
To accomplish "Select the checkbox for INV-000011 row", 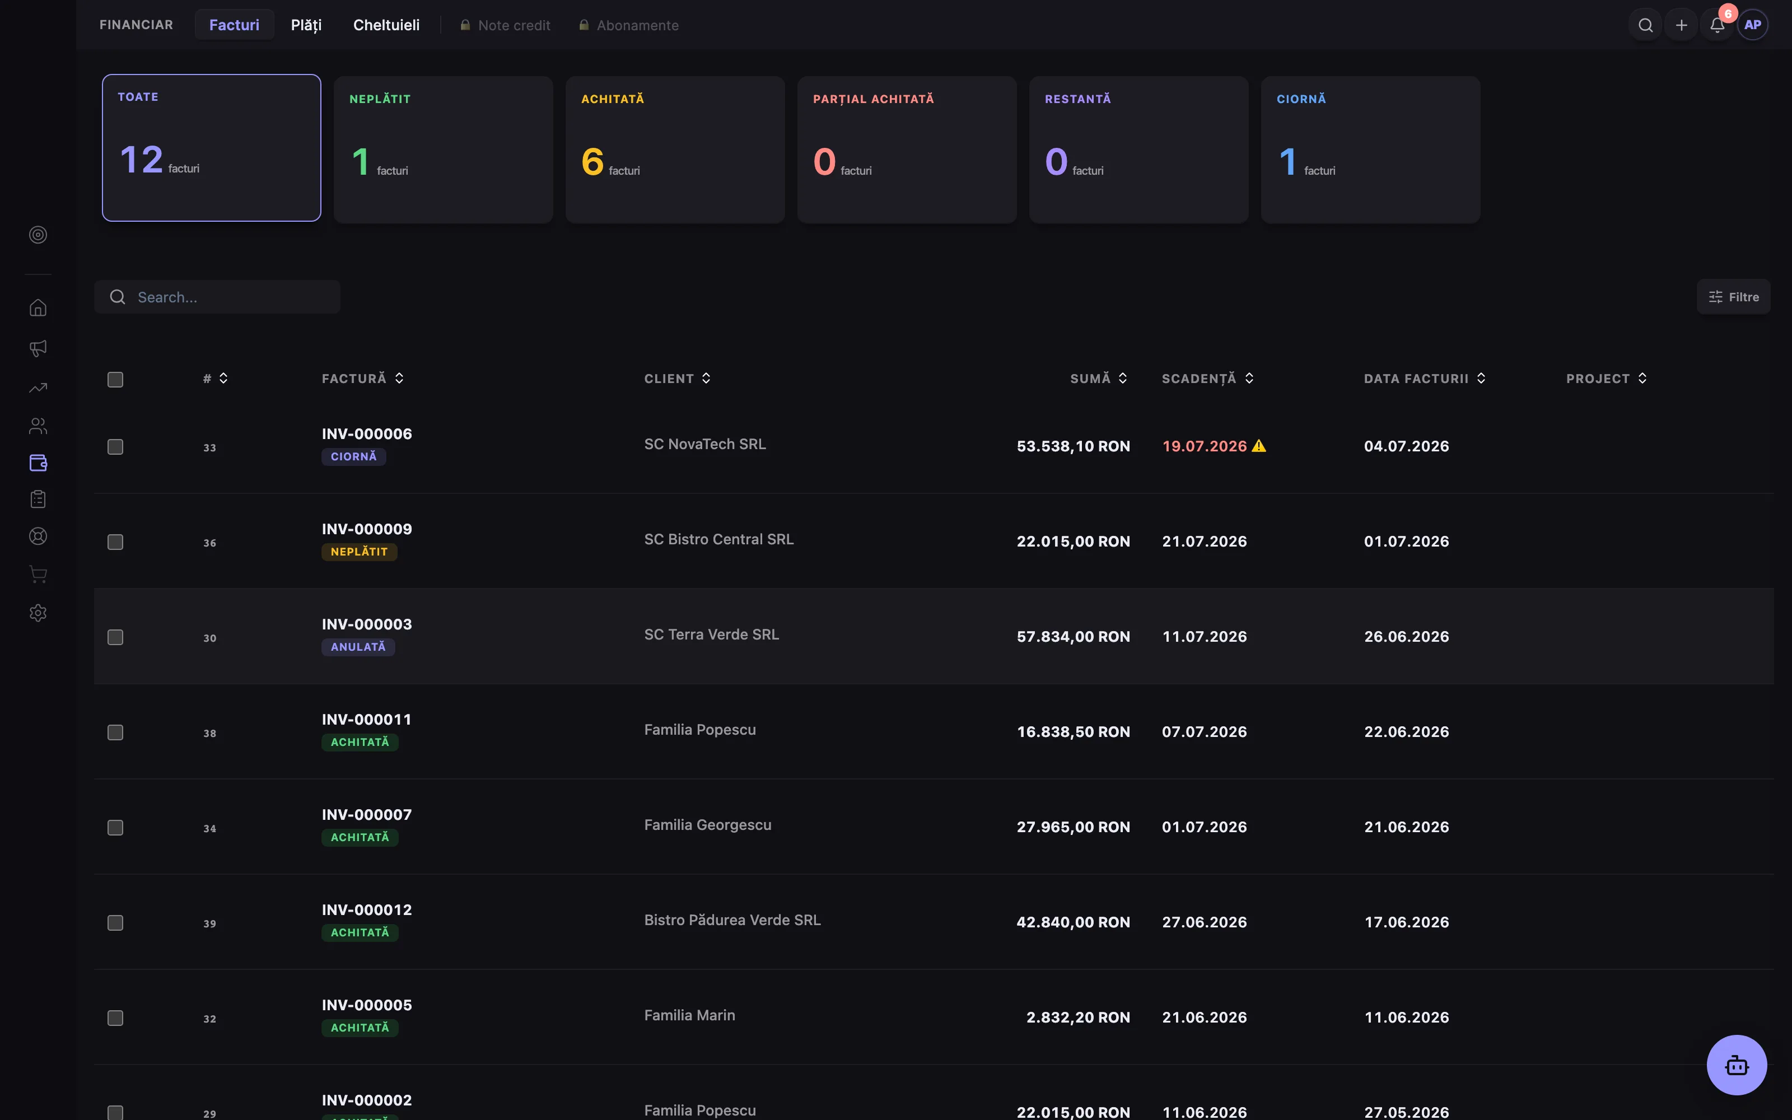I will pos(115,732).
